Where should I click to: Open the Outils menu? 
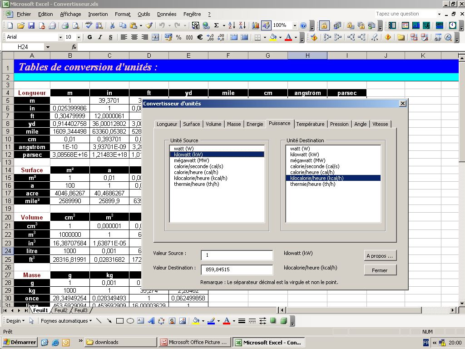tap(144, 14)
